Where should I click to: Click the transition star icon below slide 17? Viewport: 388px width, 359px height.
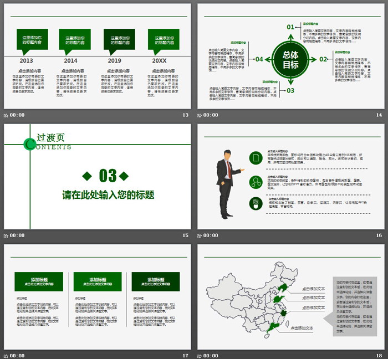pos(6,355)
